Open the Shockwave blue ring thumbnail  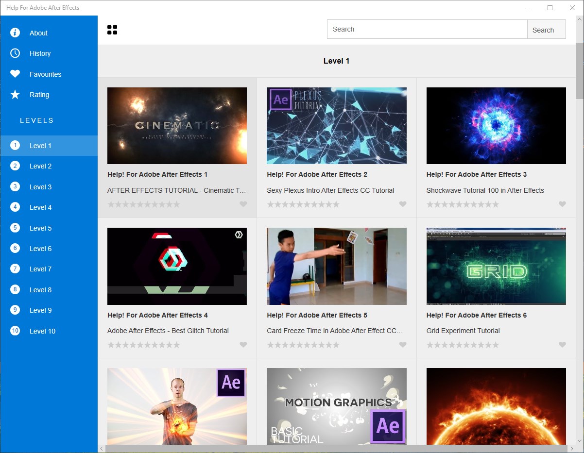[x=496, y=126]
